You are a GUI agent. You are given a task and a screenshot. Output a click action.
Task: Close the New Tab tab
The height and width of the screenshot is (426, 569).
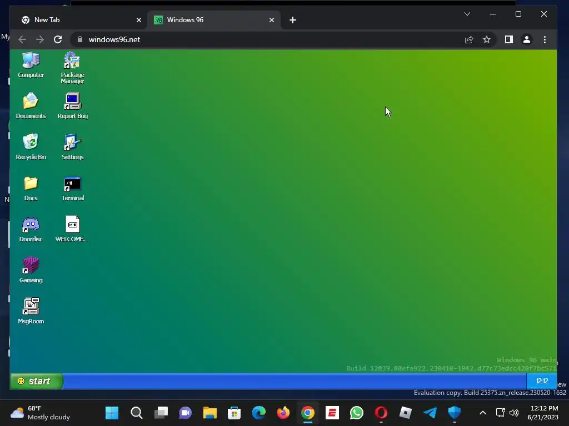138,20
